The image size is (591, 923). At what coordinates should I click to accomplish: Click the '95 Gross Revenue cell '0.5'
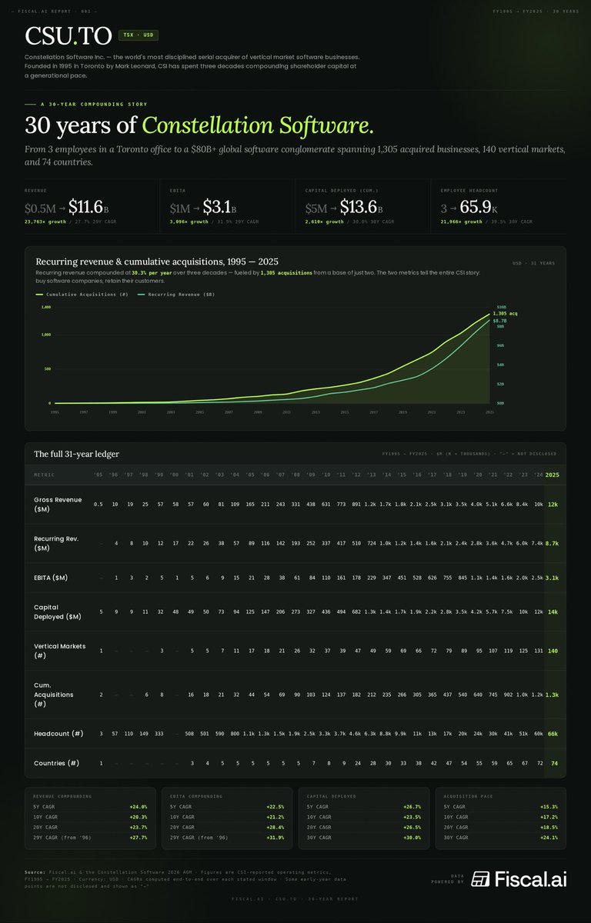pos(98,505)
